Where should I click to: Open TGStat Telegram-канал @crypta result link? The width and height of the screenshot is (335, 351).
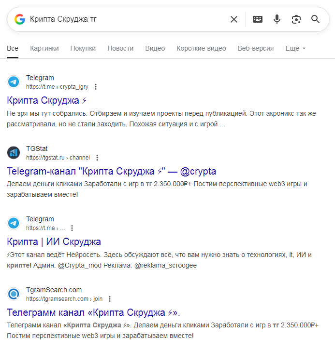[112, 171]
